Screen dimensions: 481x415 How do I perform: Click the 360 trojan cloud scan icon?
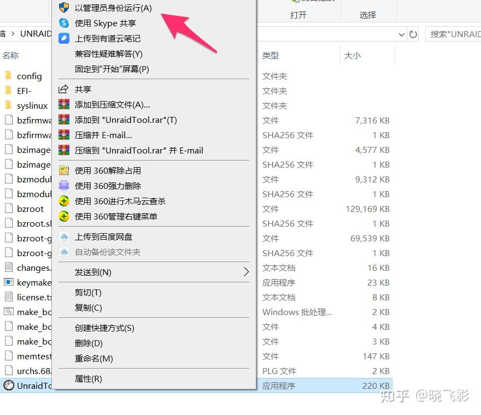coord(64,201)
